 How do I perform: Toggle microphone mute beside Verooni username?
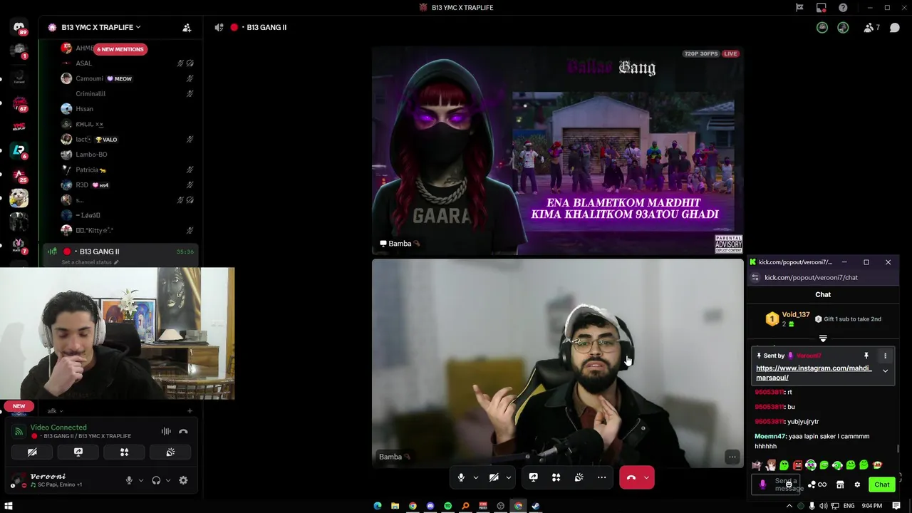click(x=129, y=480)
